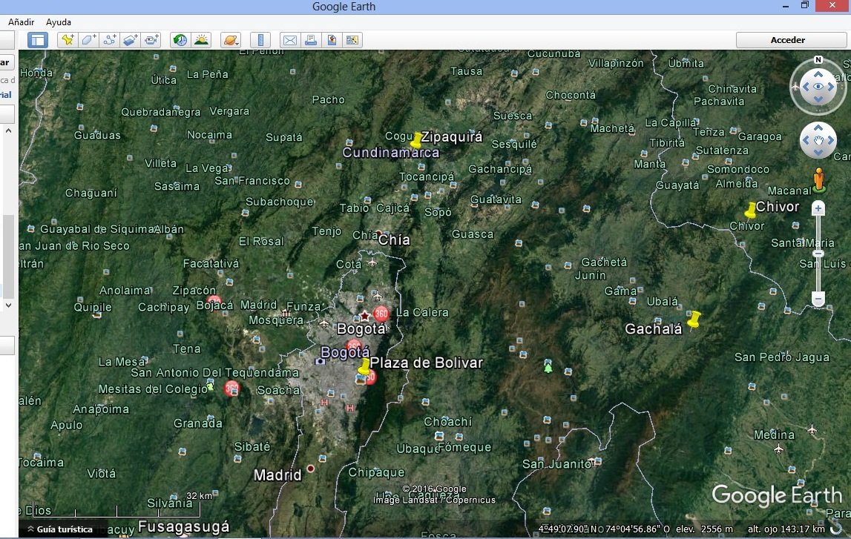Open the Añadir menu

[22, 22]
